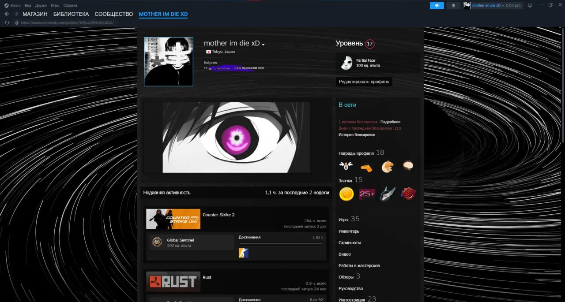The image size is (565, 302).
Task: Click the Global Sentinel badge icon
Action: point(157,242)
